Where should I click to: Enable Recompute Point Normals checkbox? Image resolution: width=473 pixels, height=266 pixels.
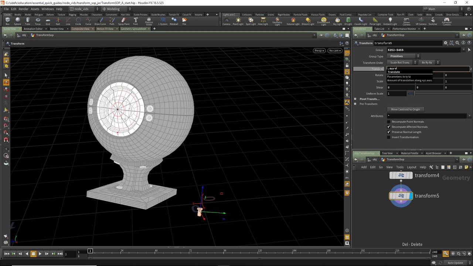tap(388, 122)
